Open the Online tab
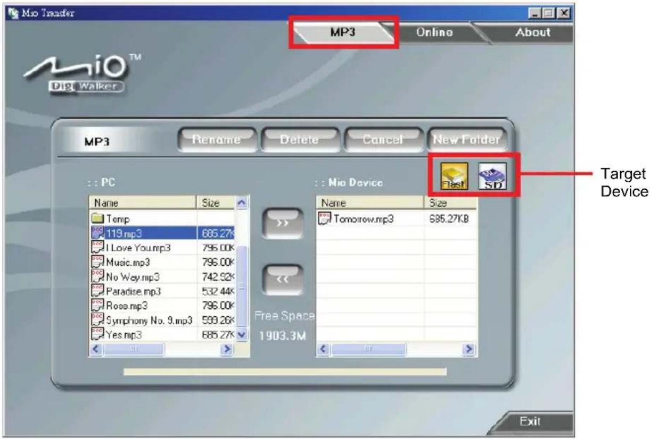The width and height of the screenshot is (650, 439). coord(434,32)
